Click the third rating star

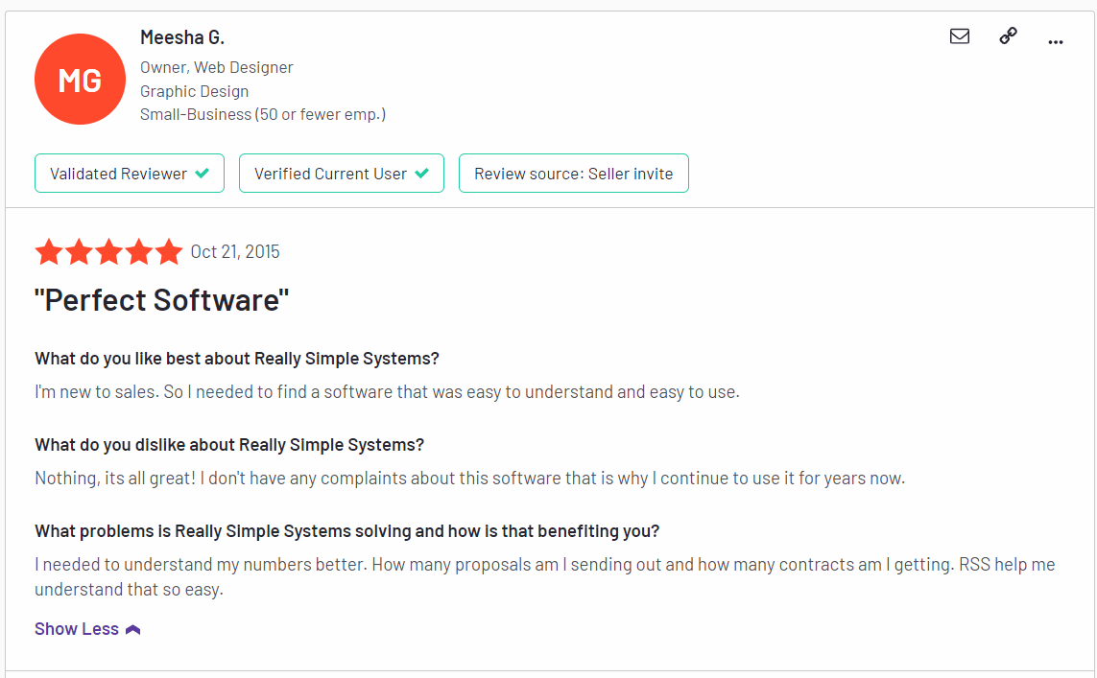point(109,251)
